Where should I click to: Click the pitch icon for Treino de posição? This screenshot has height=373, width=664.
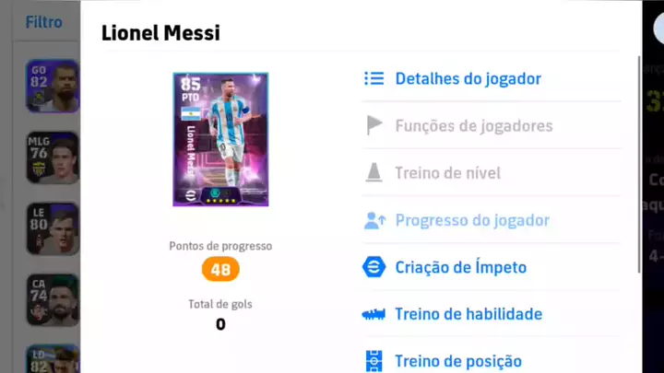[373, 361]
